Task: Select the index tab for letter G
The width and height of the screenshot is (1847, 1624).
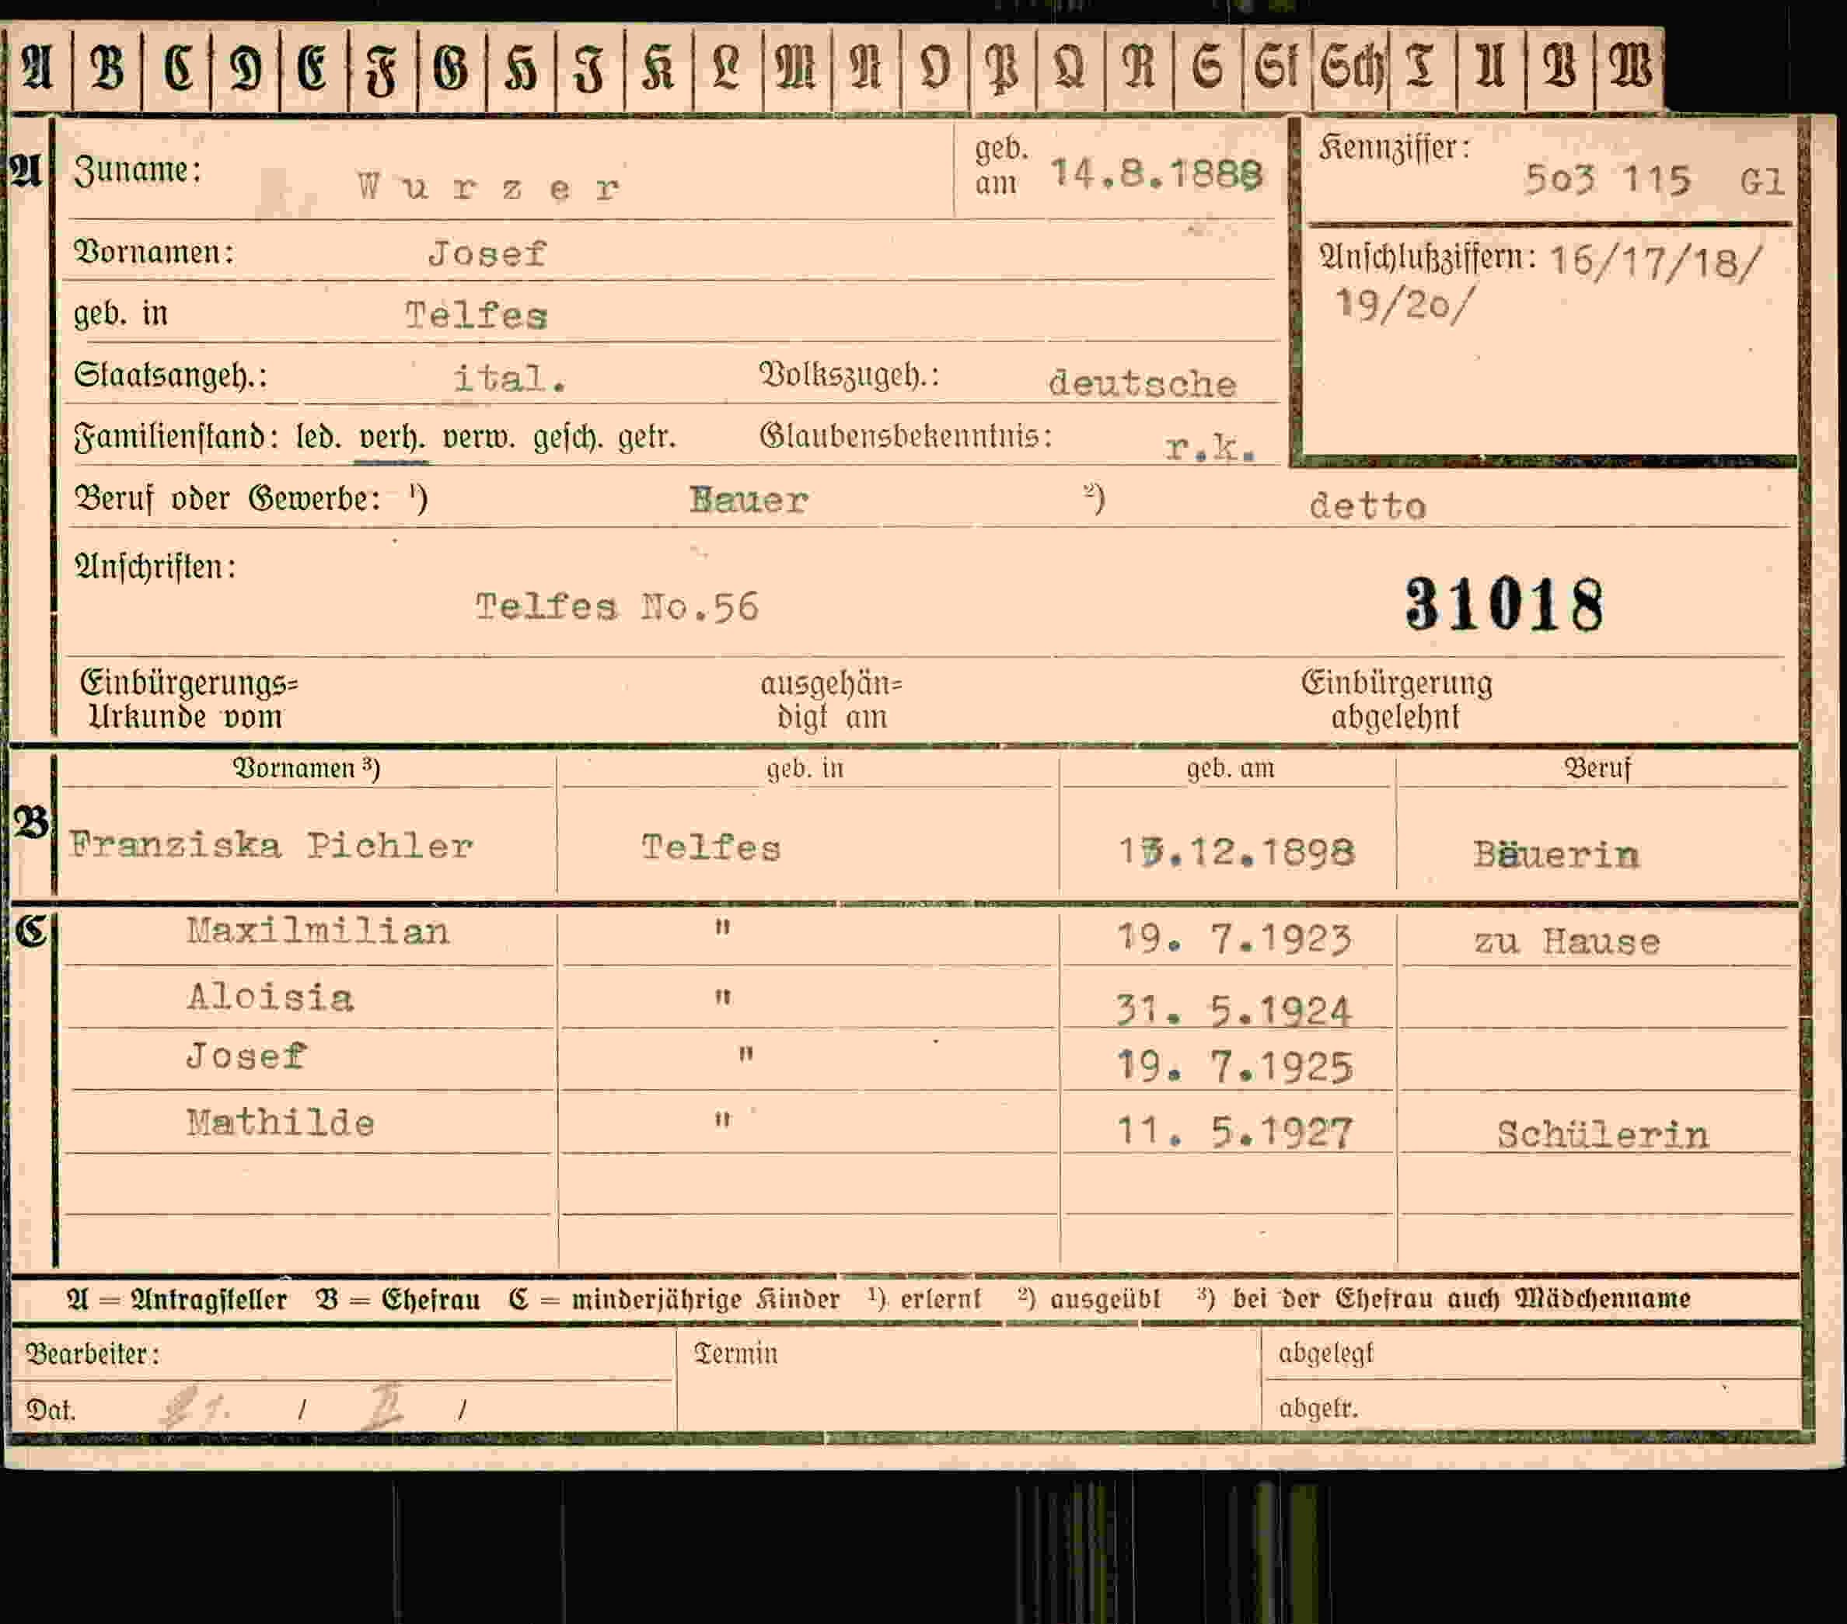Action: pos(452,68)
